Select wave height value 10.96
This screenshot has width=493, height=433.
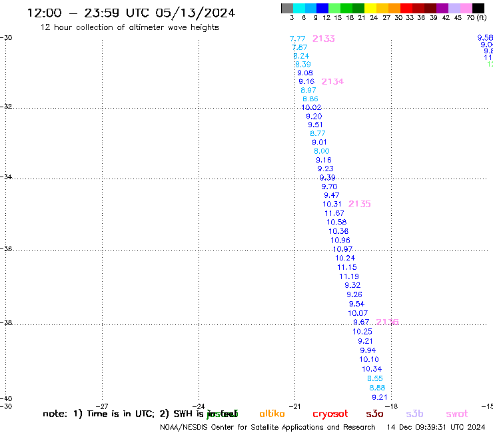[x=340, y=240]
